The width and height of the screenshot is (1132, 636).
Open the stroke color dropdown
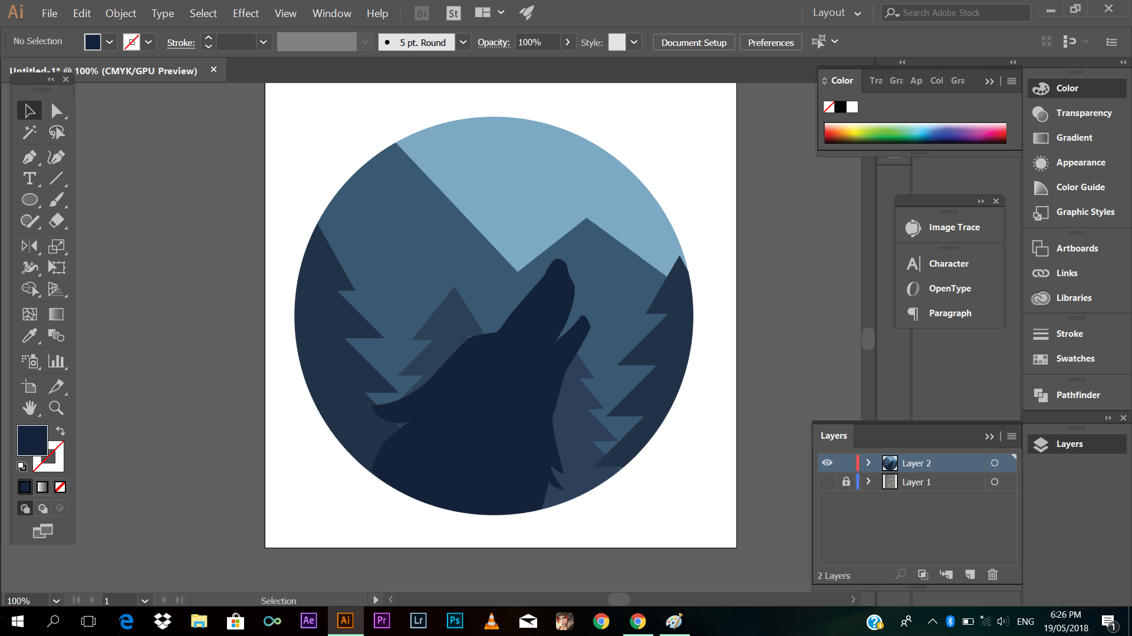[x=149, y=42]
